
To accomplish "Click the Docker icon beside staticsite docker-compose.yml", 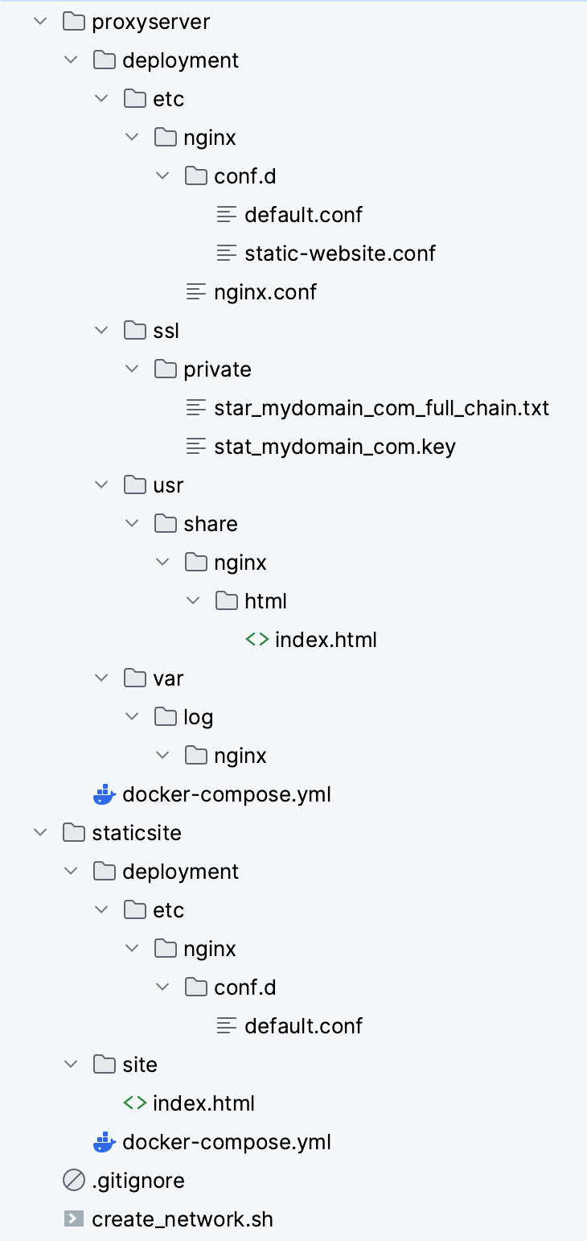I will (x=105, y=1142).
